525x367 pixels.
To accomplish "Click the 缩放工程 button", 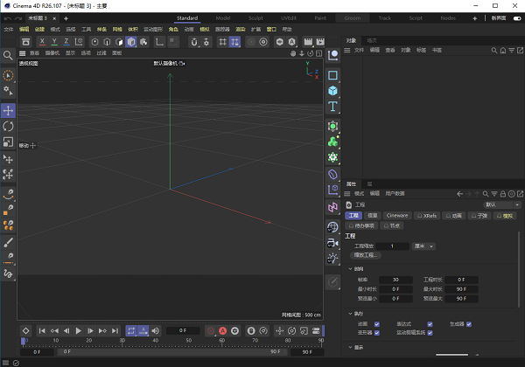I will pyautogui.click(x=367, y=256).
